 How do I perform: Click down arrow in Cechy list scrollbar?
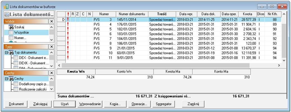point(52,89)
